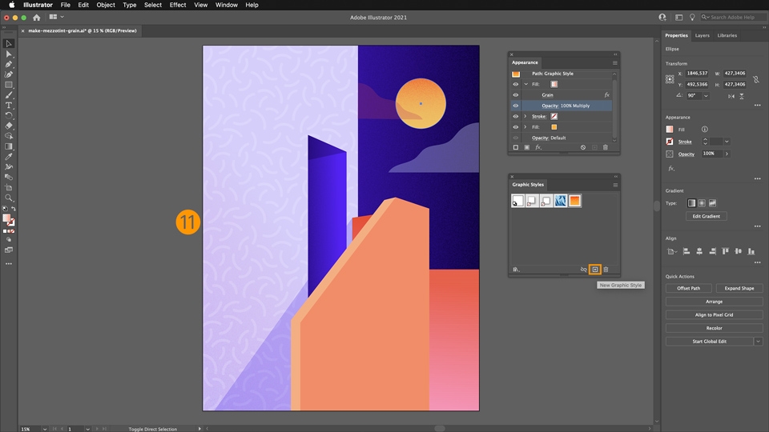The width and height of the screenshot is (769, 432).
Task: Open the Effect menu
Action: [x=178, y=5]
